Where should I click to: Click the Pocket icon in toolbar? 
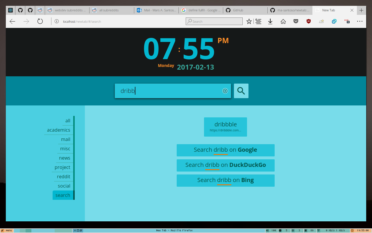(296, 21)
